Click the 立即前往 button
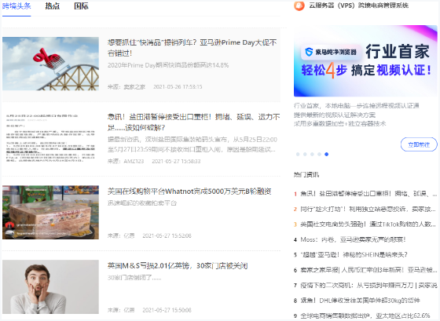 click(419, 144)
